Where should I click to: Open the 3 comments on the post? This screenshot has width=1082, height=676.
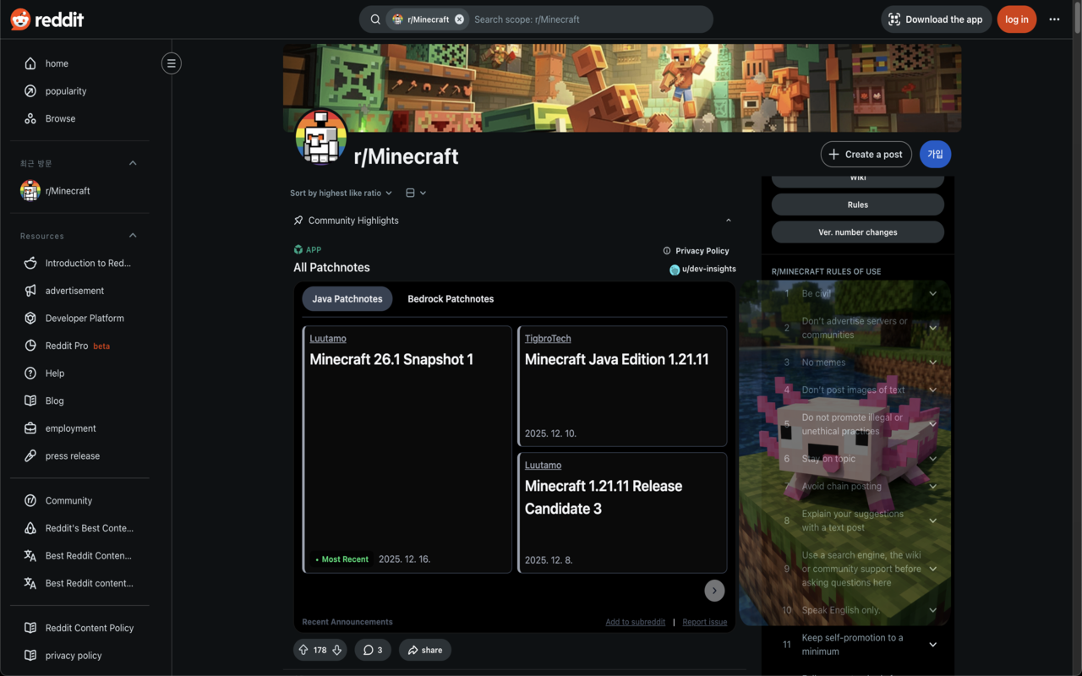pyautogui.click(x=373, y=650)
